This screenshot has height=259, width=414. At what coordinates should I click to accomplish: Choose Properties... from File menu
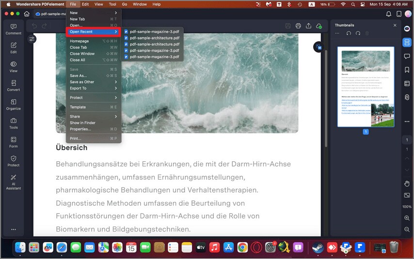(94, 129)
